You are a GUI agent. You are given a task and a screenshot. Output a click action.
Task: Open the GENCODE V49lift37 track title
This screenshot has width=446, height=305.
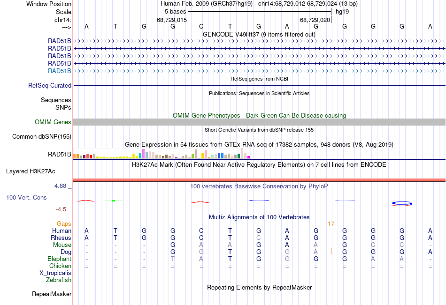(x=259, y=34)
